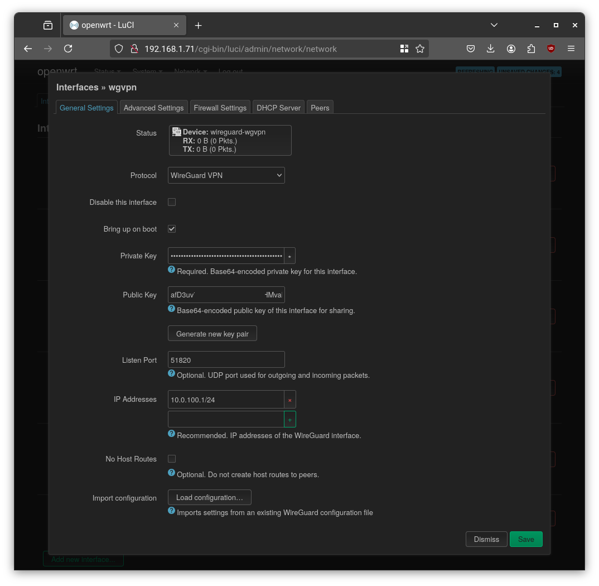This screenshot has height=586, width=599.
Task: Remove IP address 10.0.100.1/24 with red ×
Action: tap(289, 400)
